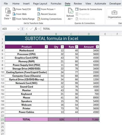This screenshot has width=122, height=135.
Task: Select the Organization data type
Action: tap(114, 14)
